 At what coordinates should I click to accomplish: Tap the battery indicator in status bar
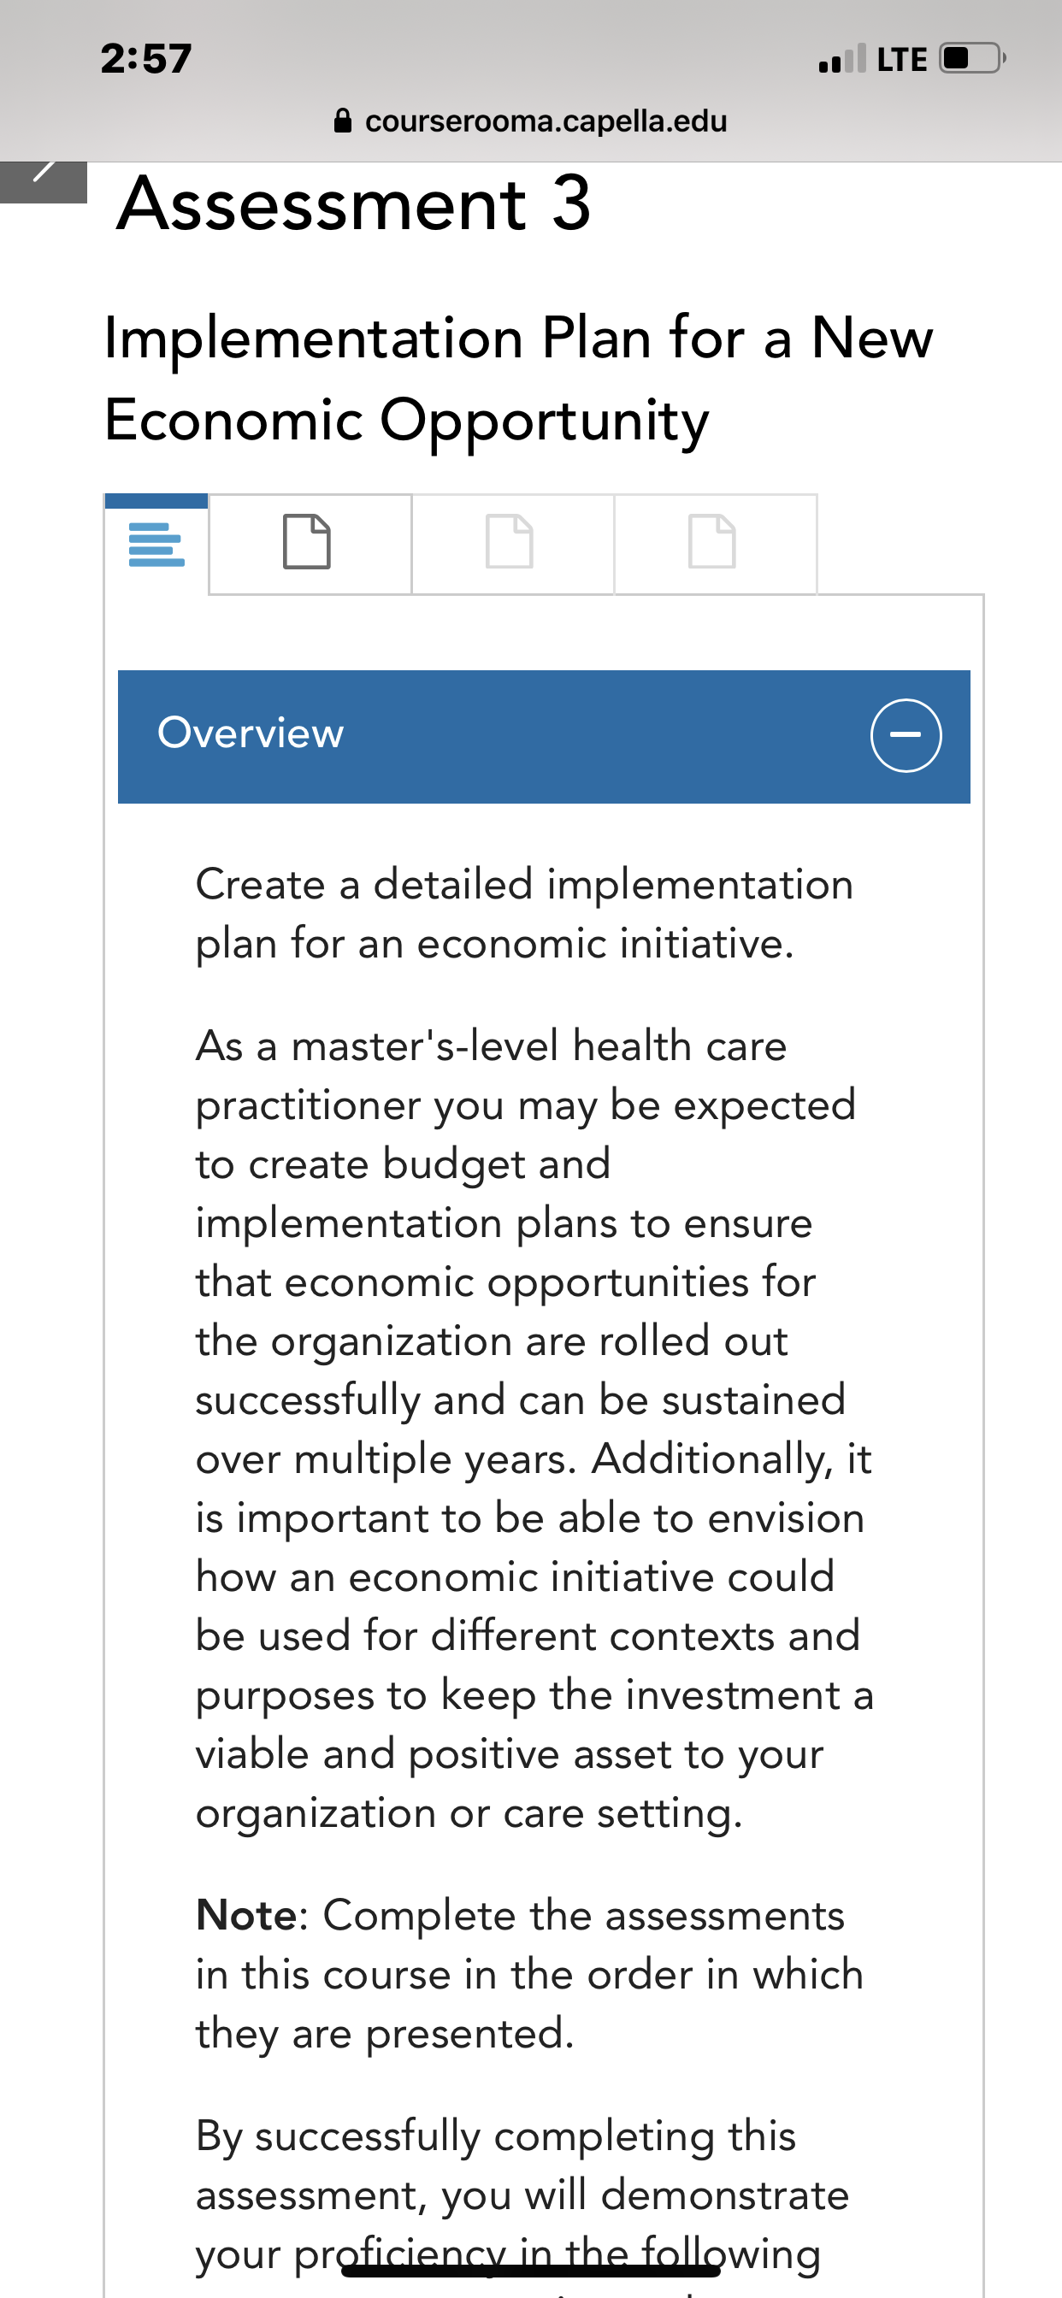coord(973,59)
